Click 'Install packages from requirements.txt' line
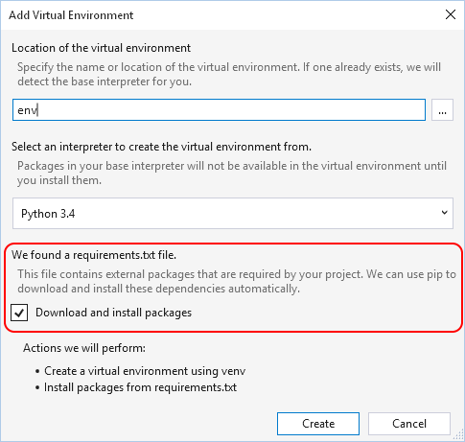The image size is (465, 442). pos(140,387)
